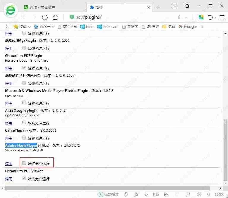Expand the undo closed tab dropdown arrow
The image size is (228, 198).
click(215, 17)
